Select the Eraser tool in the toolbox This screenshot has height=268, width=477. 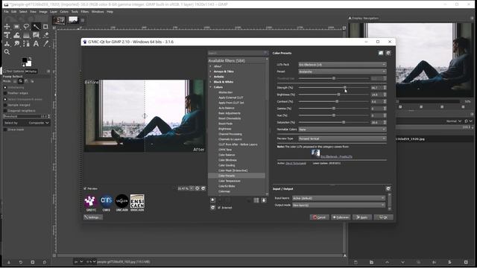(45, 35)
